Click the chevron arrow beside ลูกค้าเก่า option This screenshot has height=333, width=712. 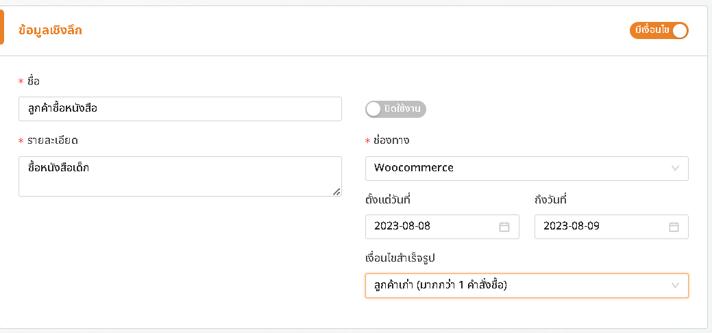[675, 285]
